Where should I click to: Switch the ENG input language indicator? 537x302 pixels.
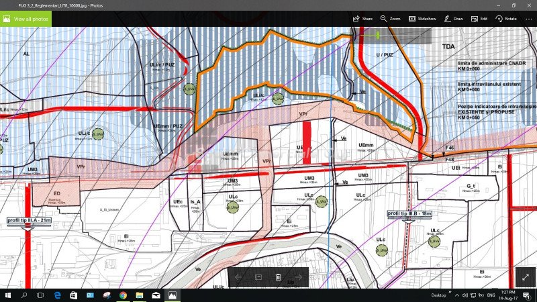(491, 295)
